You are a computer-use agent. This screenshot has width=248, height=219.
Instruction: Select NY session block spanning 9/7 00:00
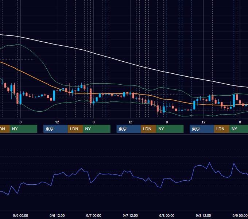[97, 129]
